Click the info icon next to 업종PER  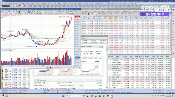click(88, 51)
